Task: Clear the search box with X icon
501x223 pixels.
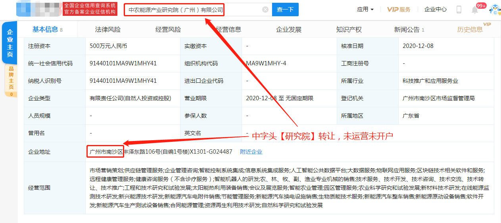Action: tap(265, 10)
